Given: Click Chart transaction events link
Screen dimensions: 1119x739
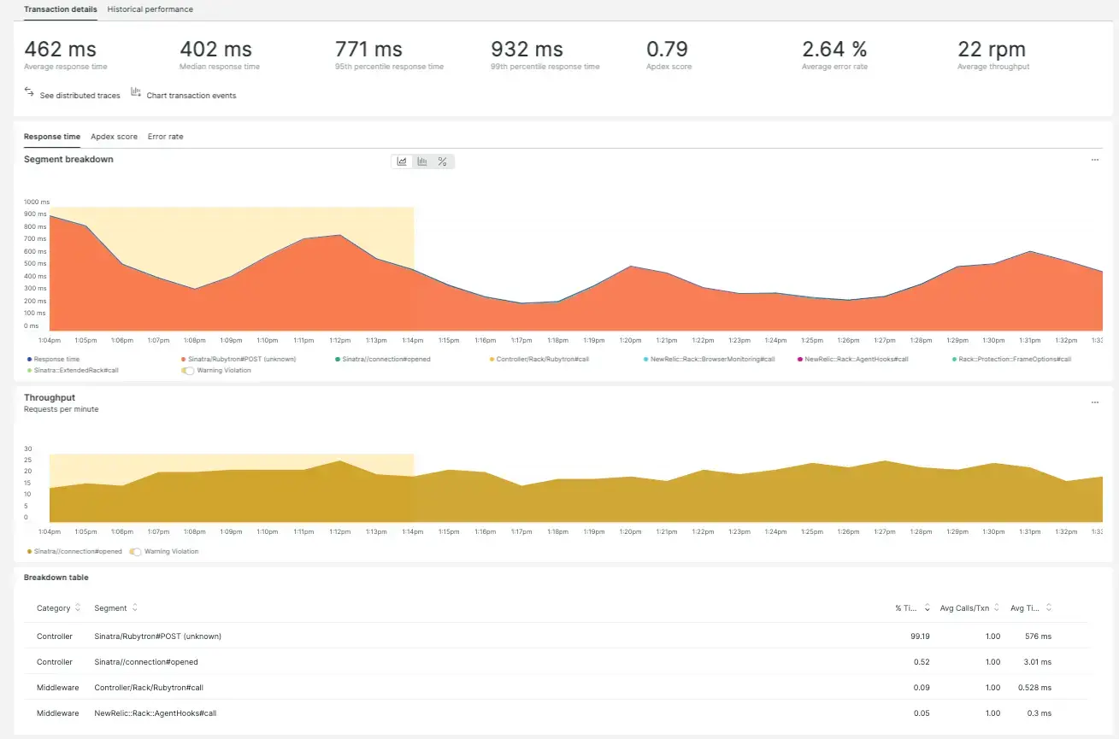Looking at the screenshot, I should pos(191,96).
